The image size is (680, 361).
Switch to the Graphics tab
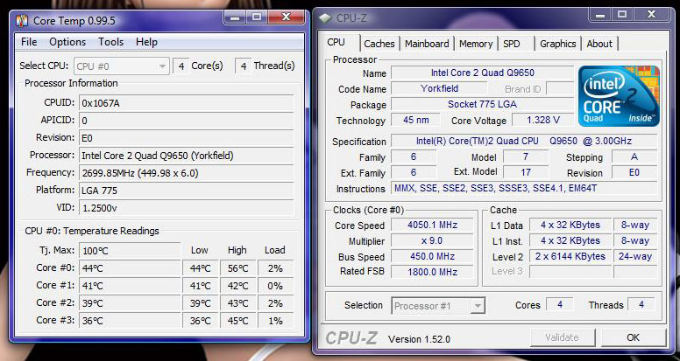click(557, 44)
